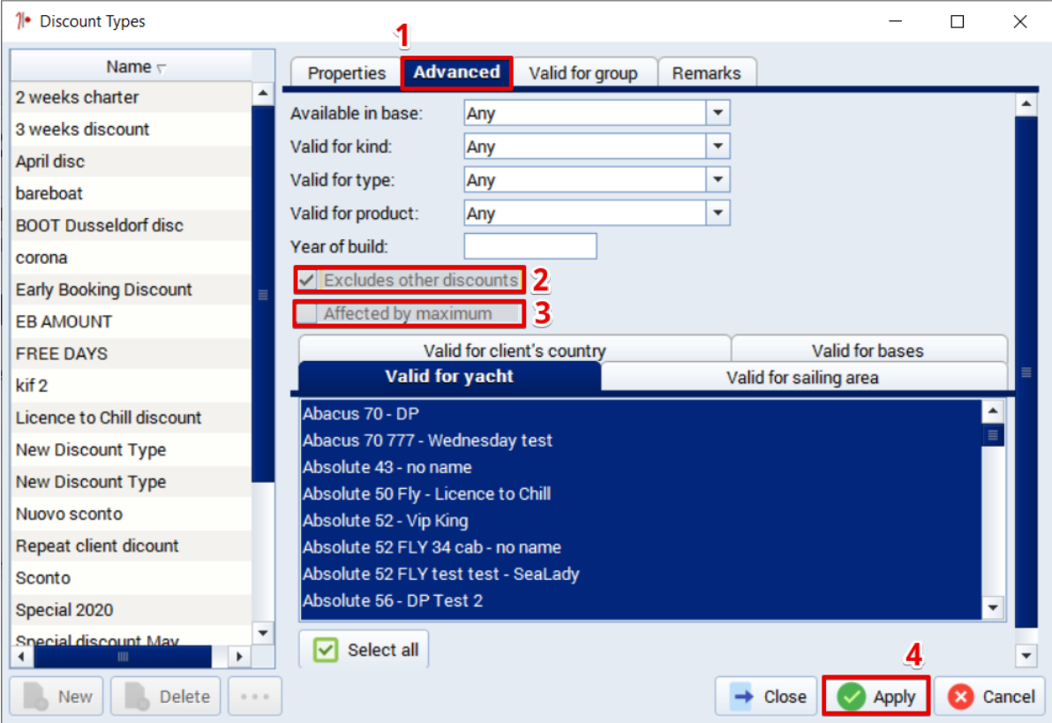Select 'Repeat client dicount' entry

pos(131,546)
